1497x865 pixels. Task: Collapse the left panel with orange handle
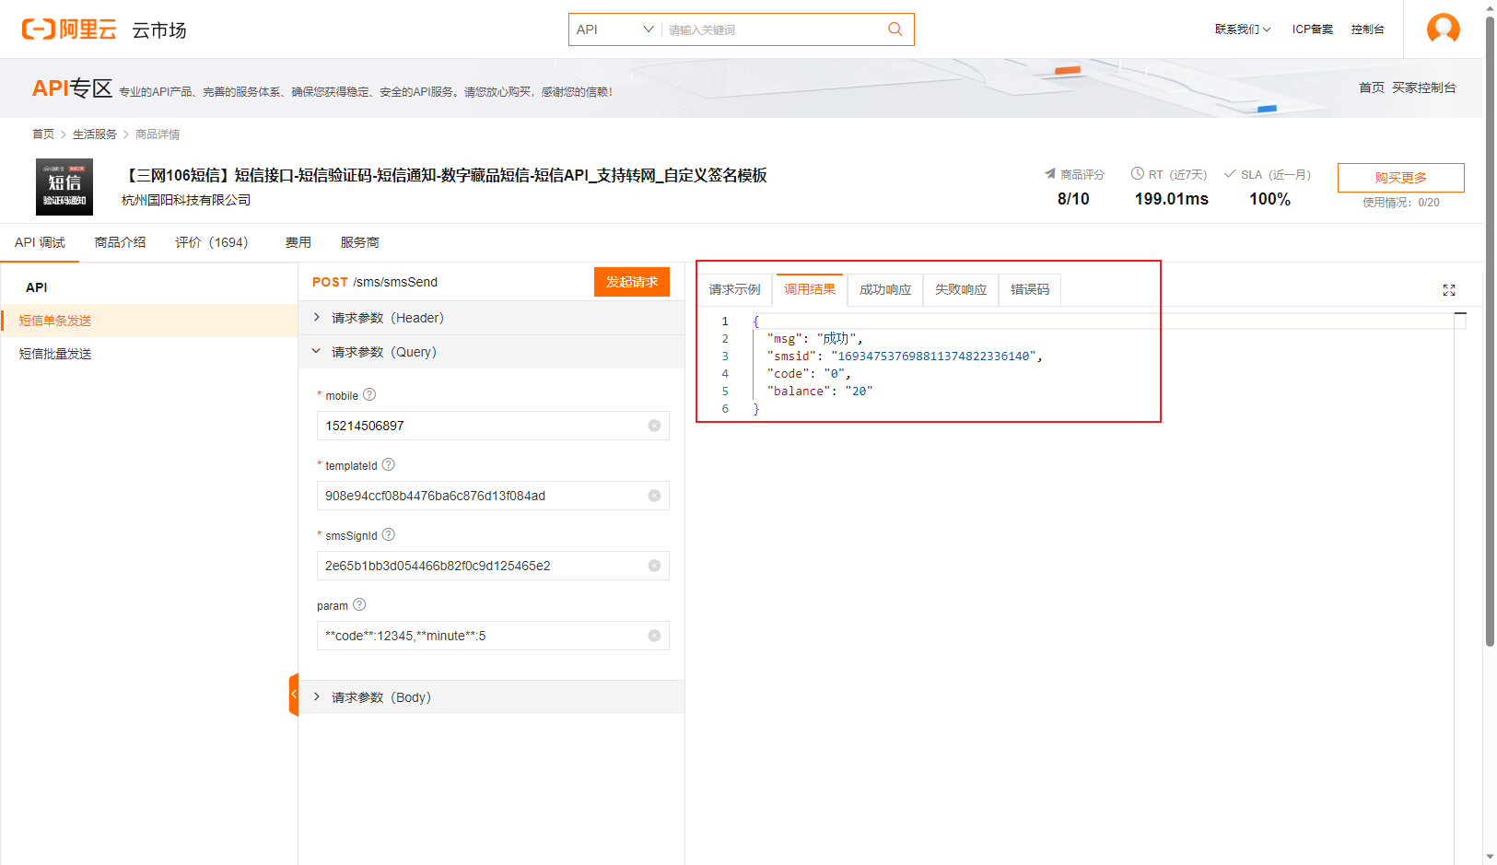point(294,695)
